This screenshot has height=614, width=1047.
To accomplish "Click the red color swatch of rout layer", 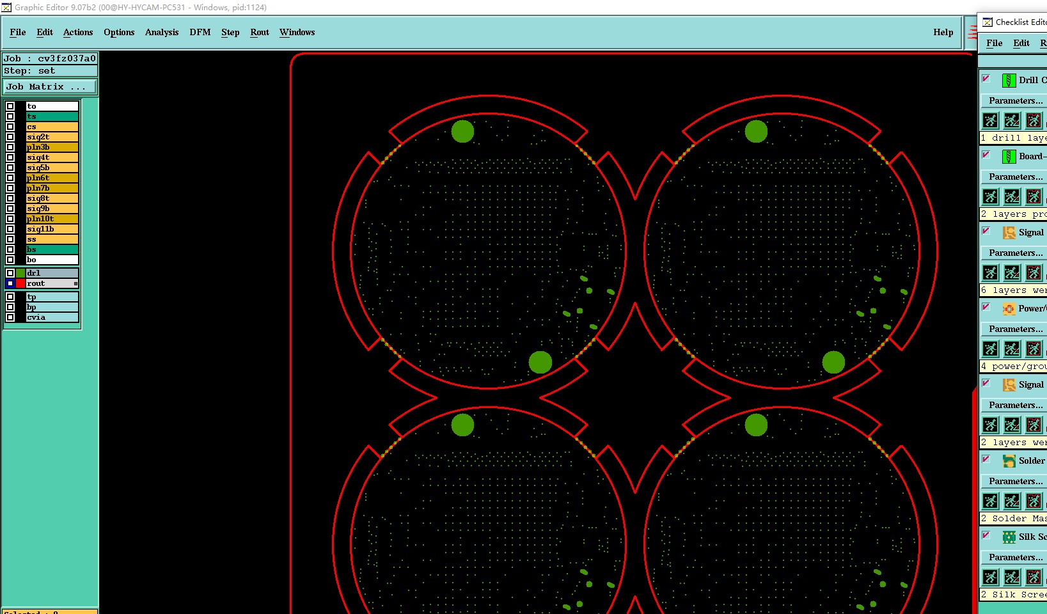I will (20, 283).
